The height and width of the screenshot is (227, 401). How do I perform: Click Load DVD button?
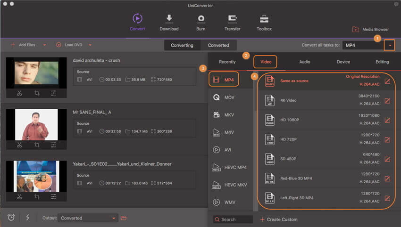(69, 45)
